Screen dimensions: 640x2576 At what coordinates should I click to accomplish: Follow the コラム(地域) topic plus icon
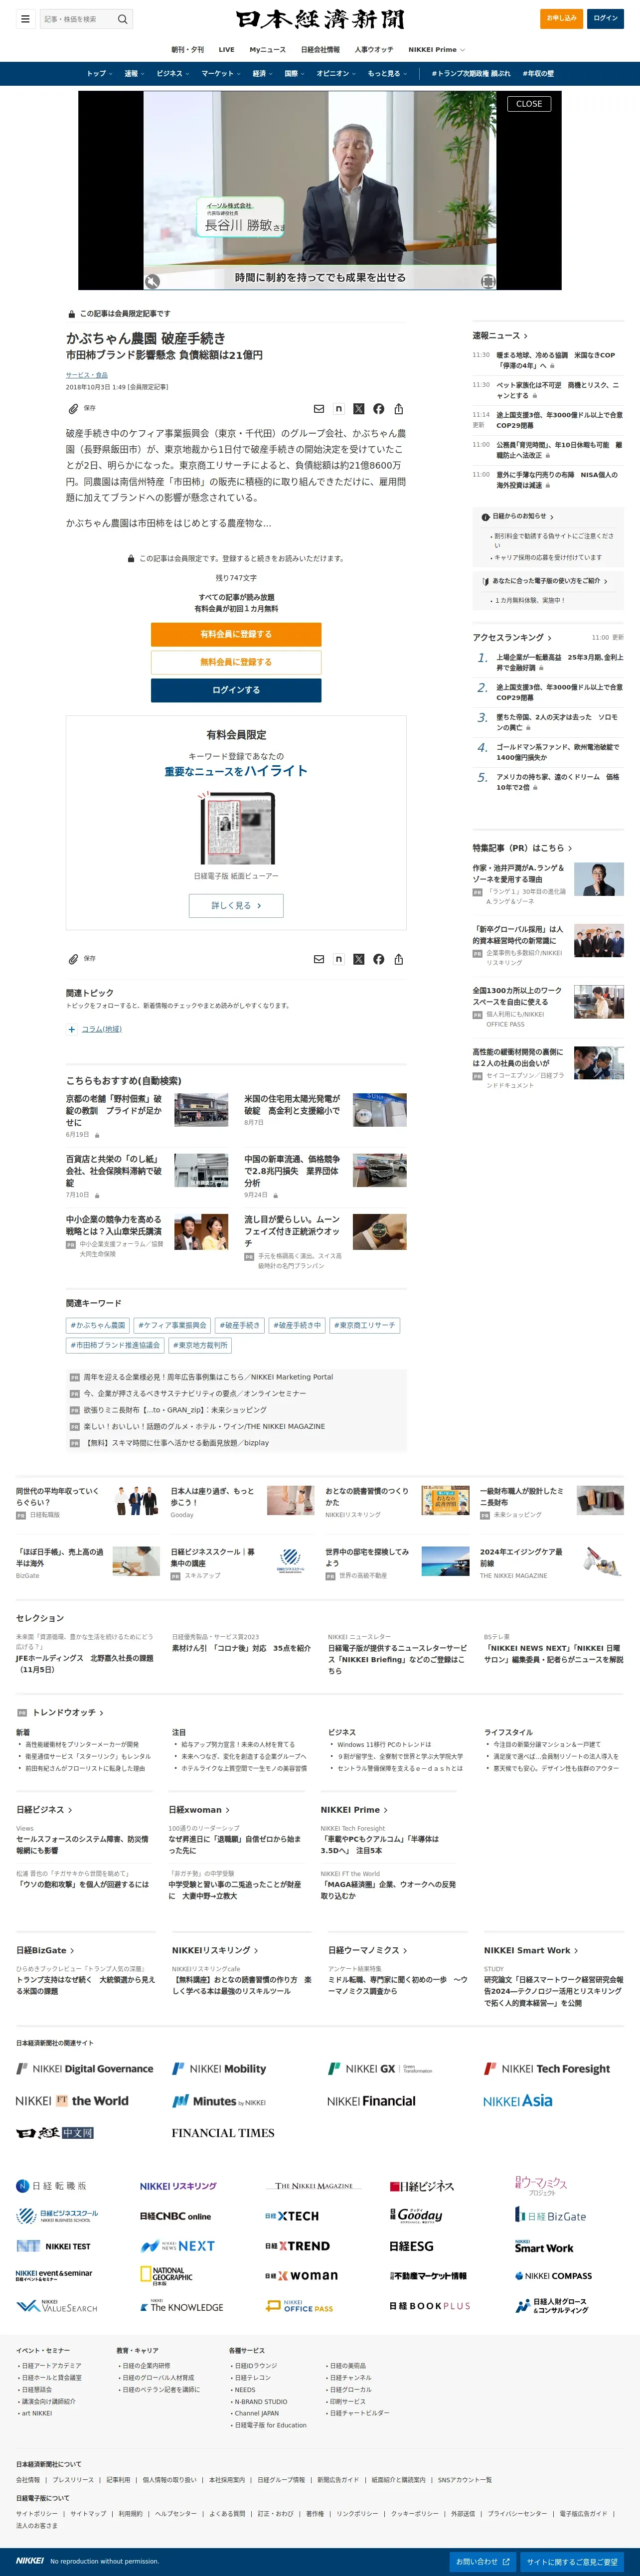71,1029
